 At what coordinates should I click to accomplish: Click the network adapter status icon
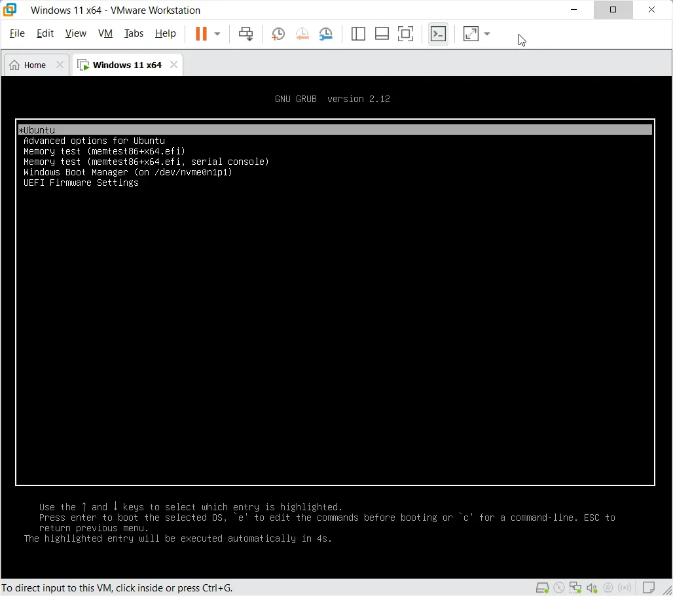tap(575, 587)
